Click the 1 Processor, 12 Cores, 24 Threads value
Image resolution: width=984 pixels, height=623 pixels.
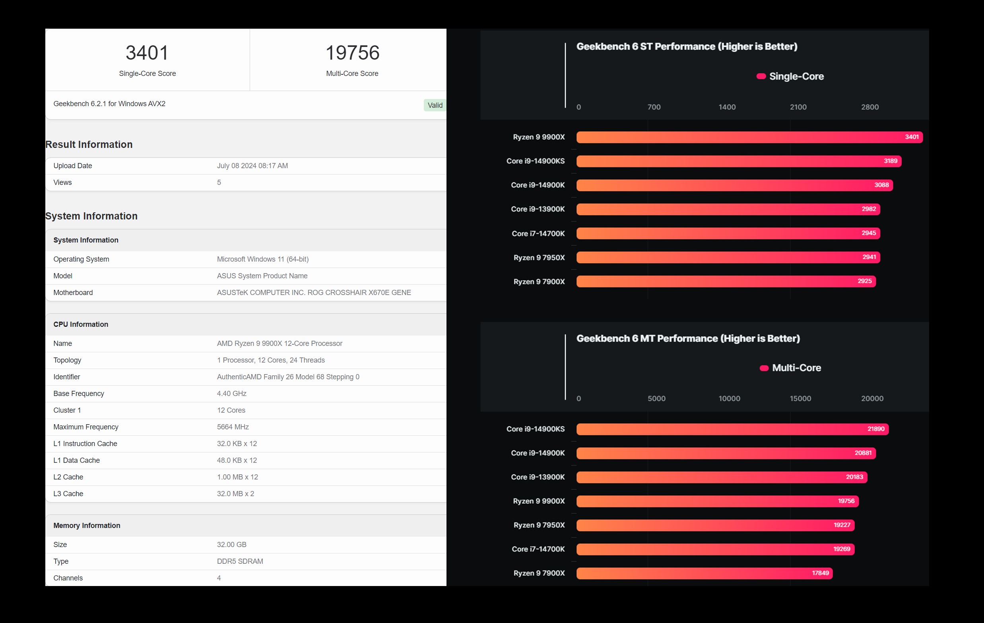271,360
